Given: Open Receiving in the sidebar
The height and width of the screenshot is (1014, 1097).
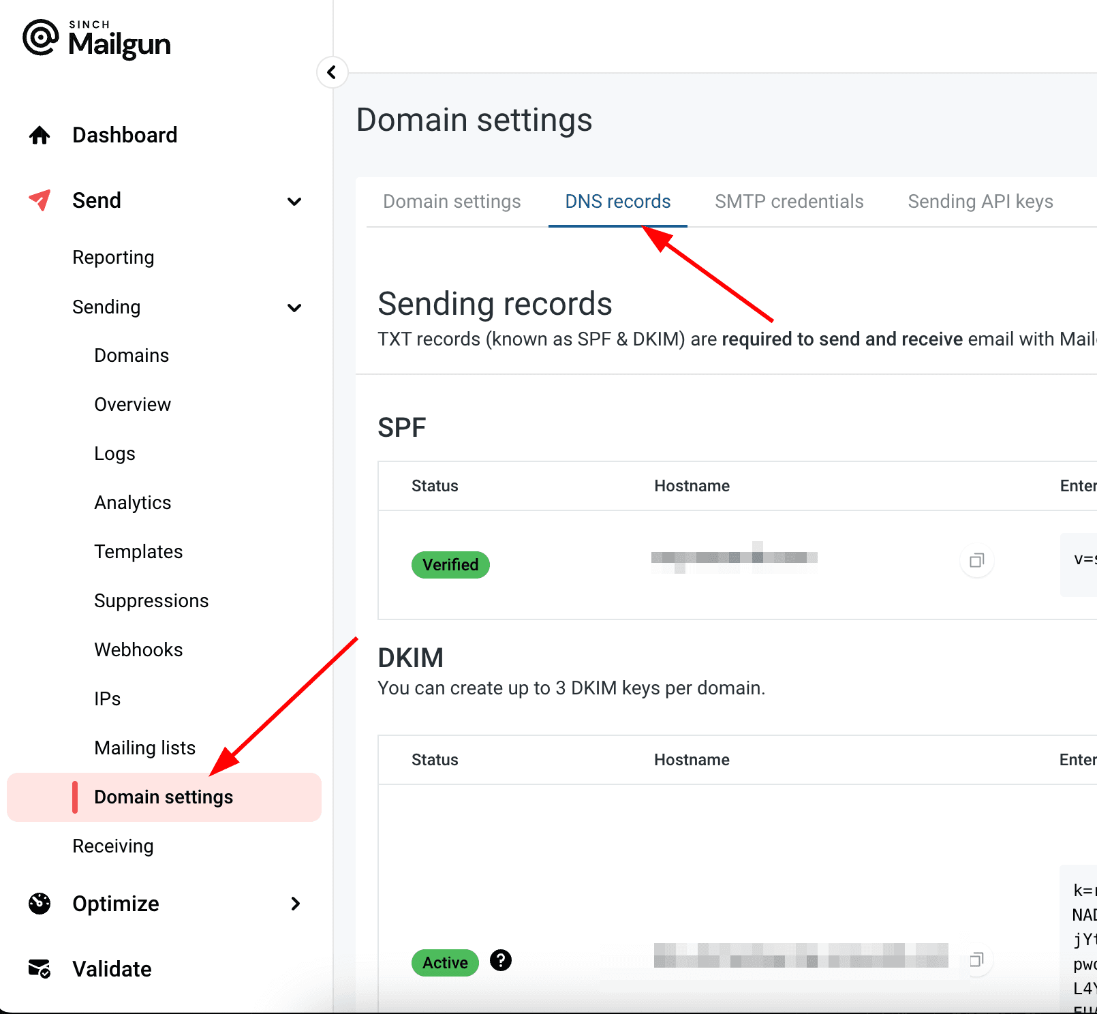Looking at the screenshot, I should 113,846.
